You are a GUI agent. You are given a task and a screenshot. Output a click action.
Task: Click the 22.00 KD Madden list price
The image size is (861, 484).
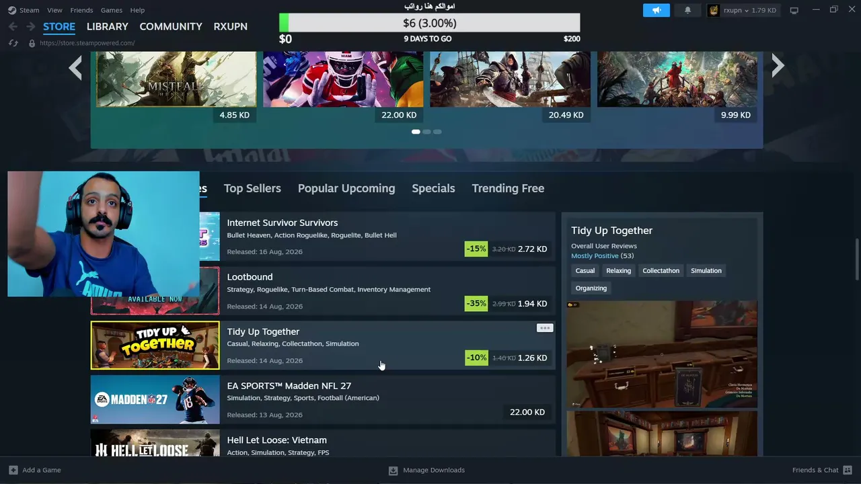[527, 412]
